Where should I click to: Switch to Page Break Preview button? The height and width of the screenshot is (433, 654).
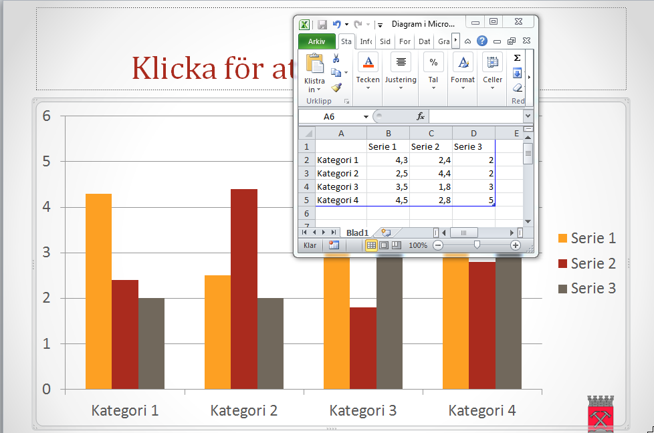click(397, 245)
